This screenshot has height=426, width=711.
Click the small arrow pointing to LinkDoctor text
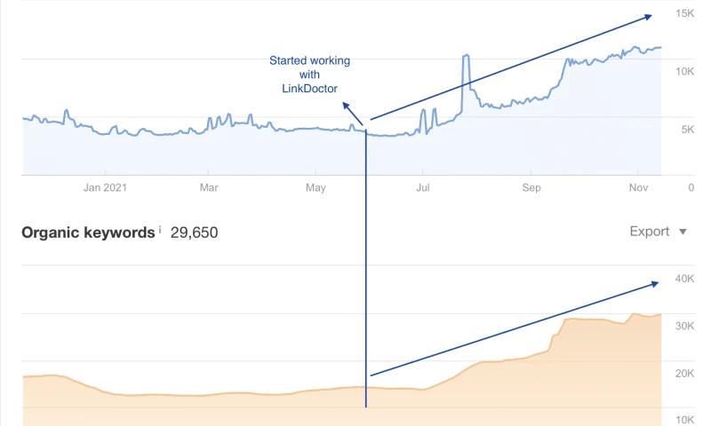pos(352,114)
